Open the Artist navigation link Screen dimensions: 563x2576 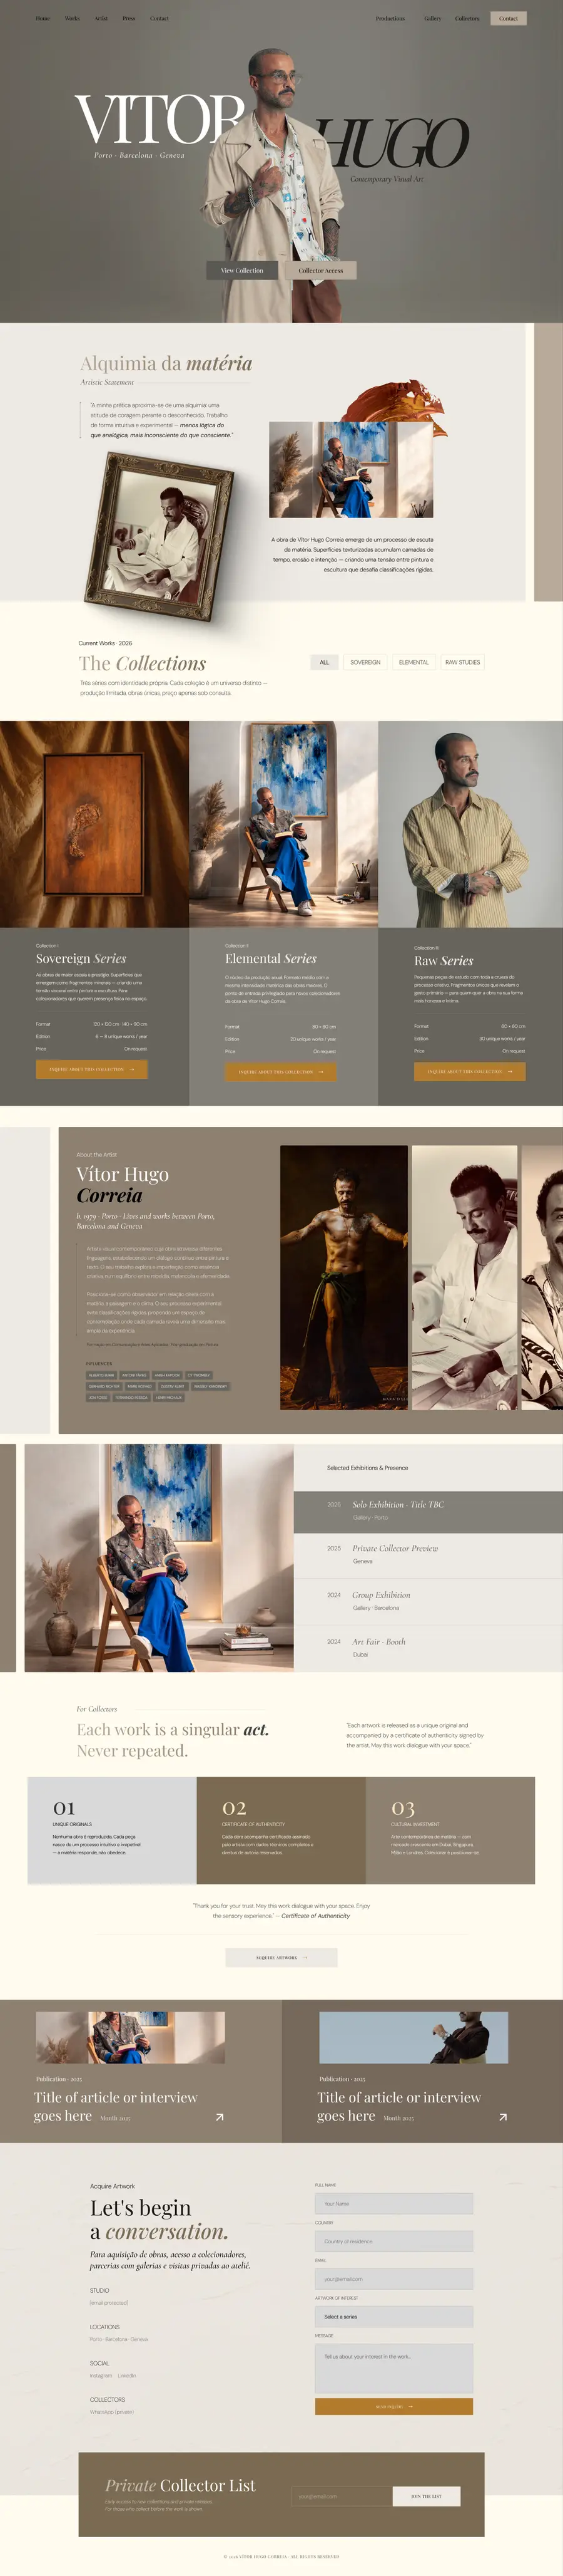[101, 18]
